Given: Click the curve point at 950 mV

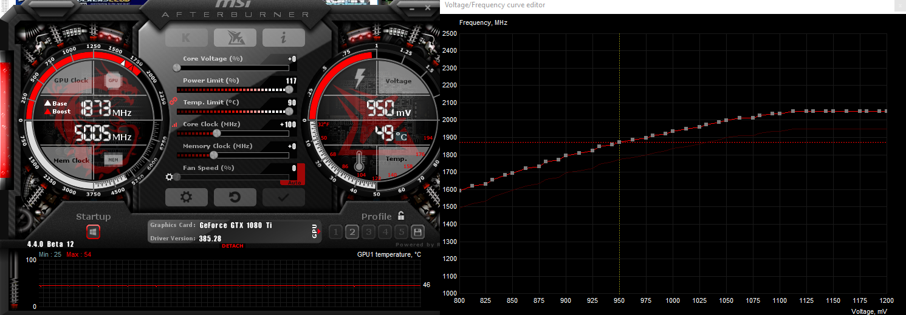Looking at the screenshot, I should pos(619,142).
